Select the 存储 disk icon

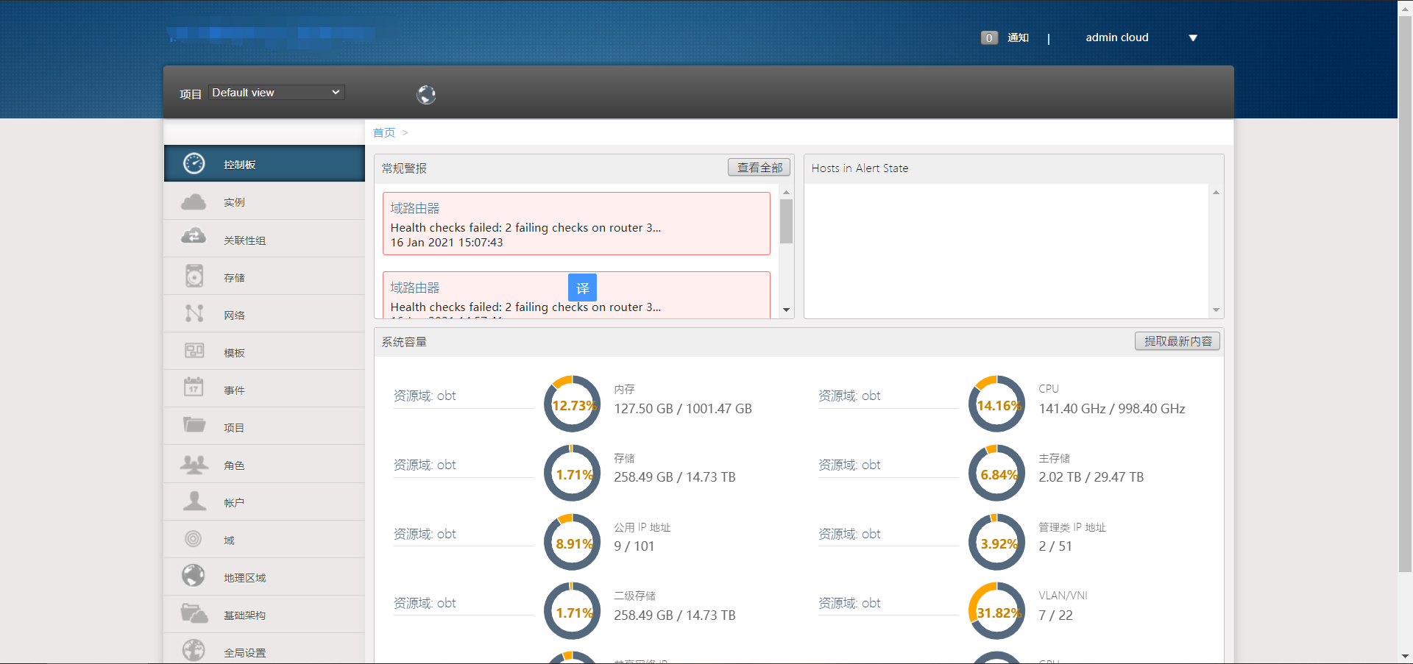pos(194,276)
